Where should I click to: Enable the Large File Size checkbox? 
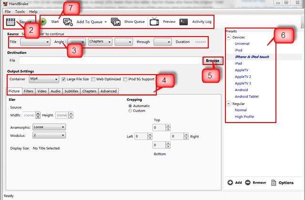tap(63, 79)
